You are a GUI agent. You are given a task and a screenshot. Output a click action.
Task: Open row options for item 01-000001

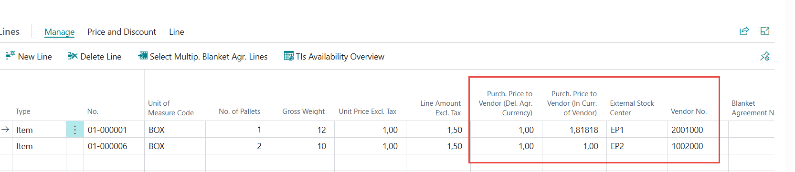(x=75, y=130)
